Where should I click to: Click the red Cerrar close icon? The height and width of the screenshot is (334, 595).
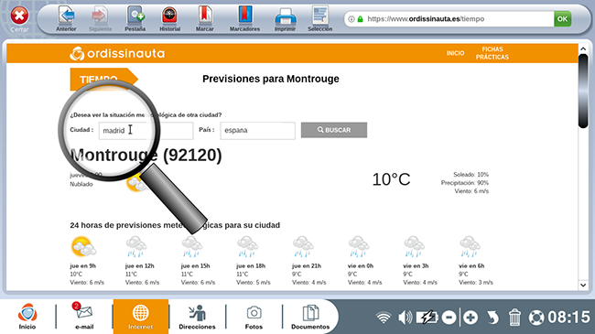pos(19,16)
